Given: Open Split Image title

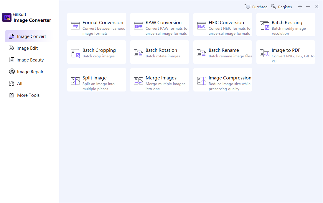Looking at the screenshot, I should (x=95, y=78).
